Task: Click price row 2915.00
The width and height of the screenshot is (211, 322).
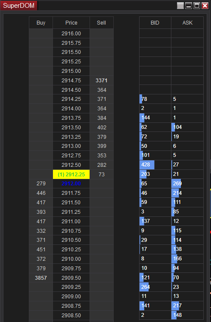Action: click(x=71, y=71)
